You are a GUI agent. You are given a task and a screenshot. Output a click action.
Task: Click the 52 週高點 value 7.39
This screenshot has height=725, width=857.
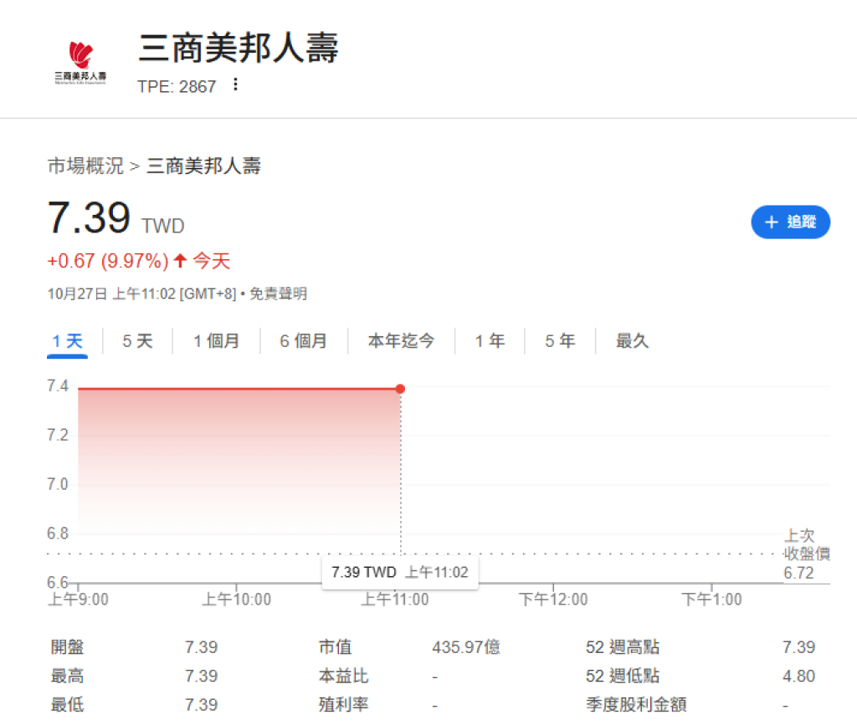point(798,646)
